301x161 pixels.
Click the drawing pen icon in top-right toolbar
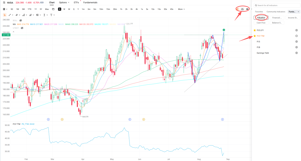coord(238,9)
